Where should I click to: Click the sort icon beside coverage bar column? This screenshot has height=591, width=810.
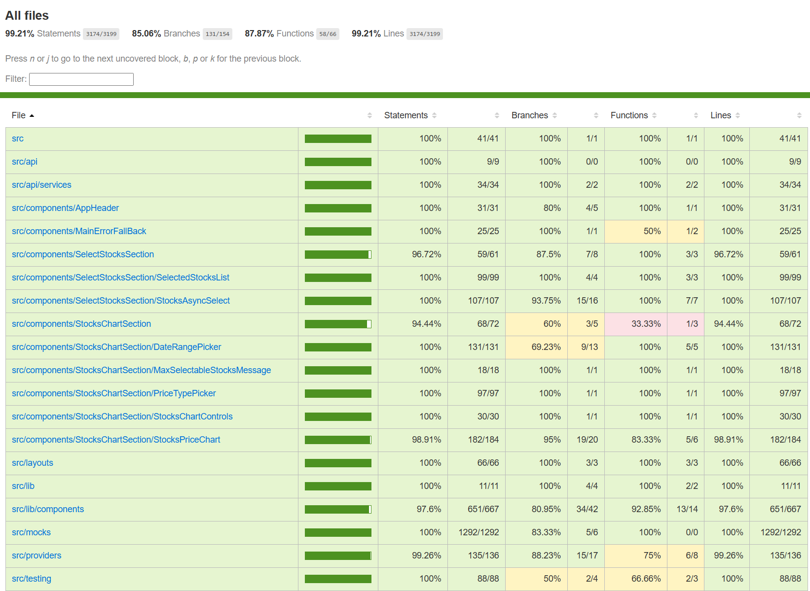[369, 115]
